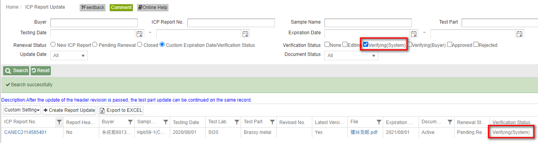
Task: Select Pending Renewal radio option
Action: coord(95,45)
